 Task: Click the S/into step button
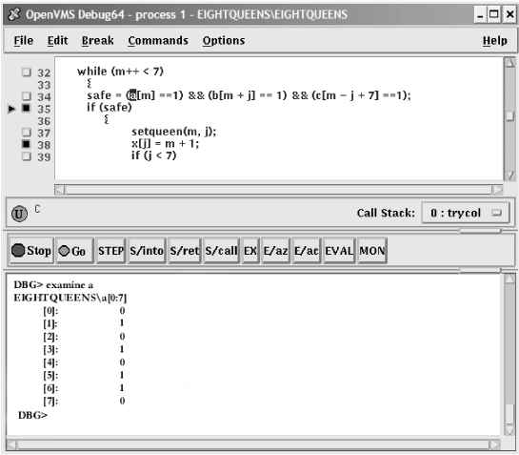[x=147, y=250]
